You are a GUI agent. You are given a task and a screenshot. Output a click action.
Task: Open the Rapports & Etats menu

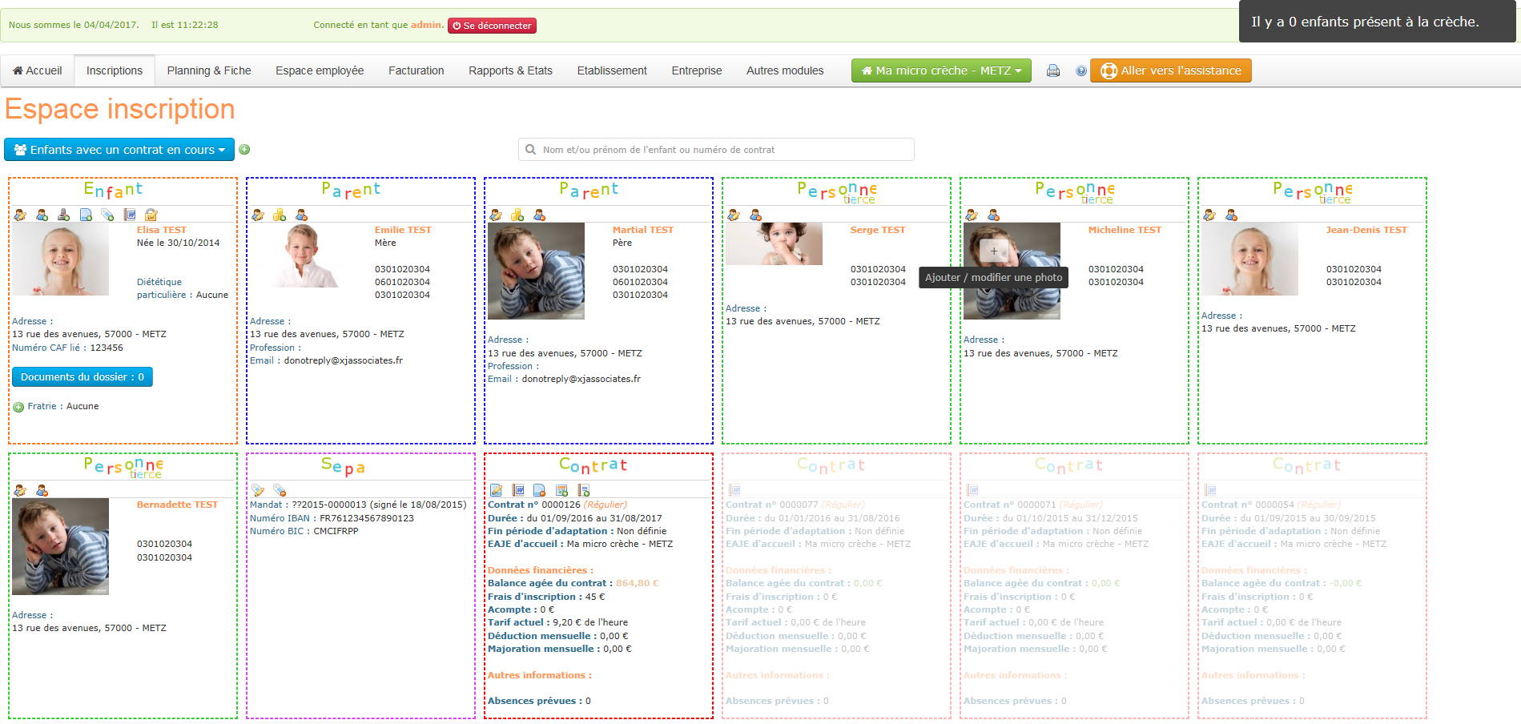point(510,71)
